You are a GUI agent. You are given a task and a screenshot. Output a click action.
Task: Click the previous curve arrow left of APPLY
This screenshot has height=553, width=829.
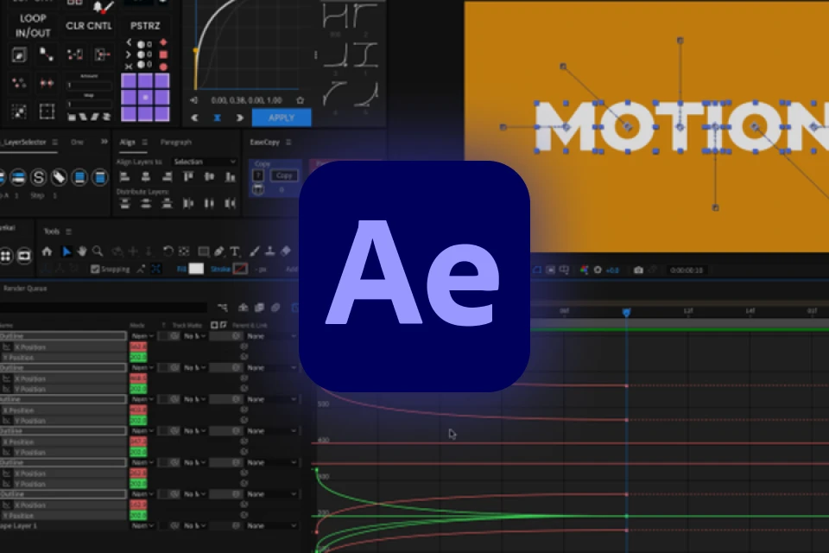194,118
